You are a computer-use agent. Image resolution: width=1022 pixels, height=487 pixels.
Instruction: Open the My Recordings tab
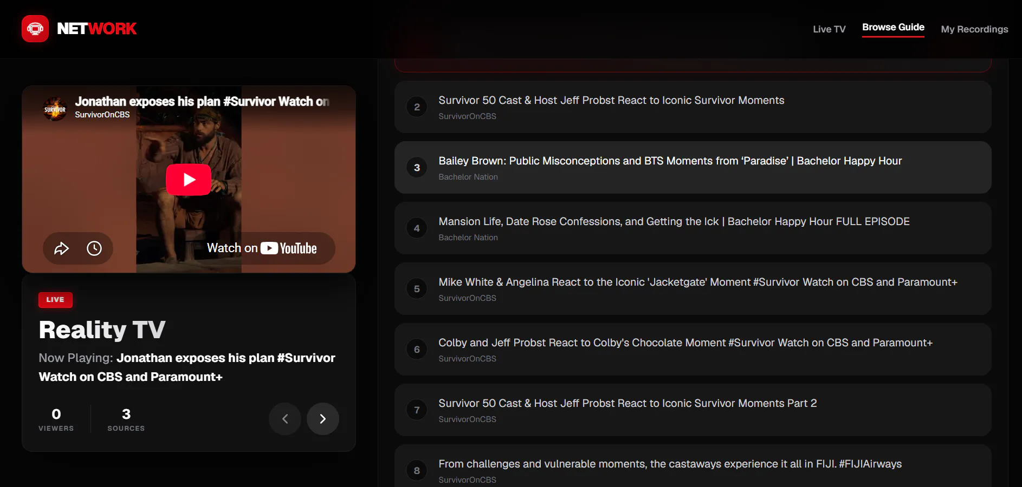(x=974, y=29)
